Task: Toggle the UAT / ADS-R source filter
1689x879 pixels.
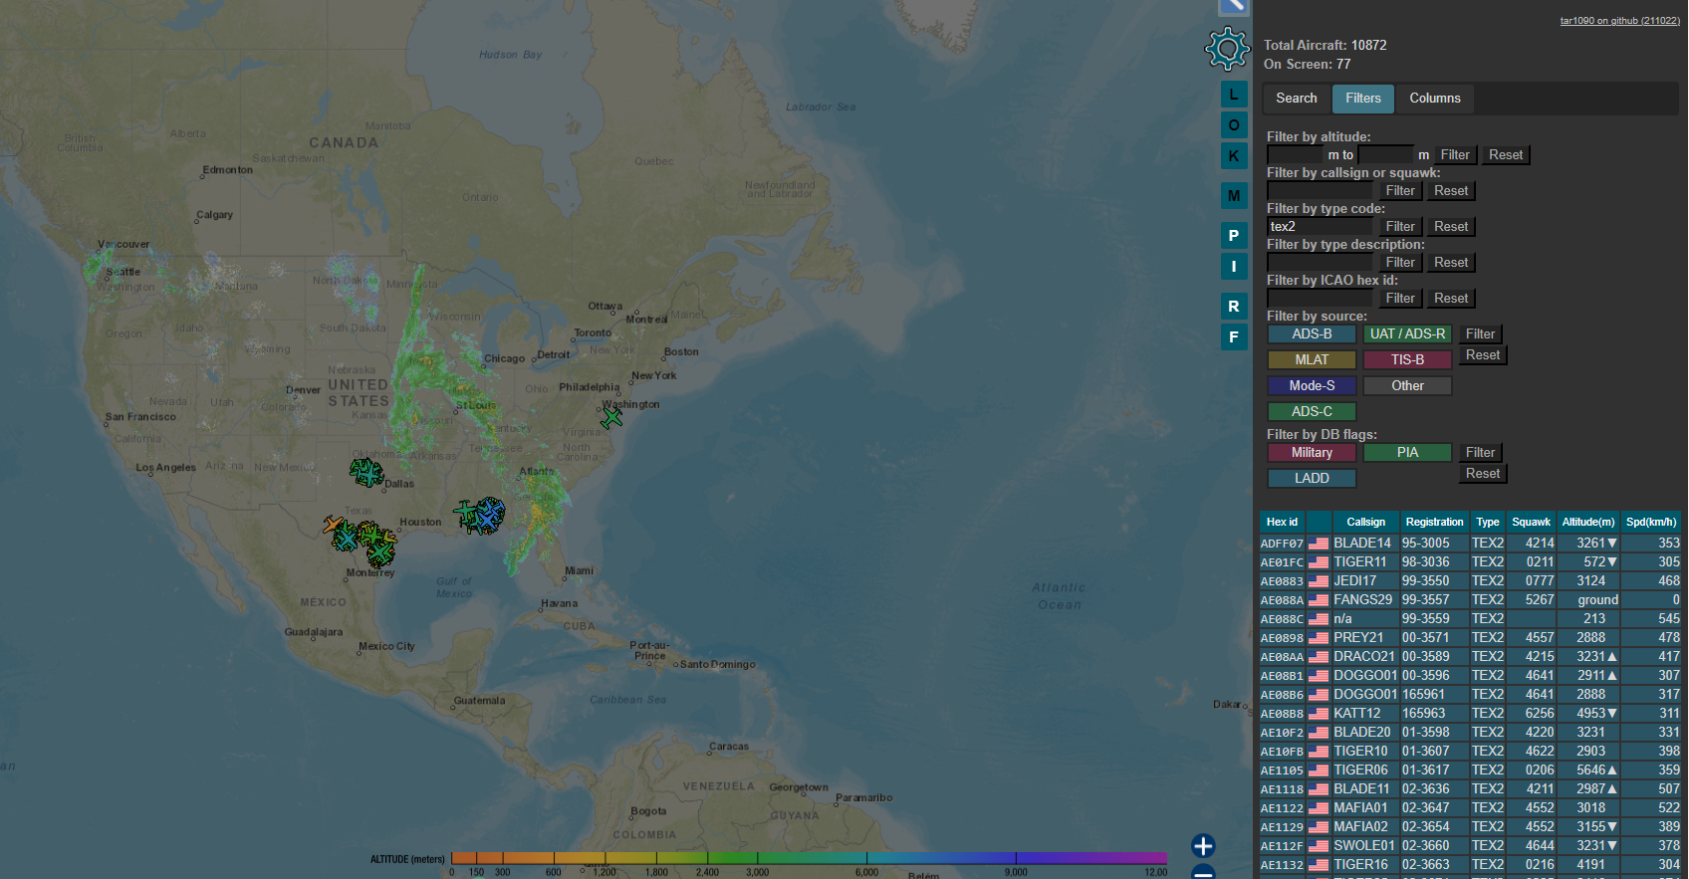Action: pyautogui.click(x=1407, y=334)
